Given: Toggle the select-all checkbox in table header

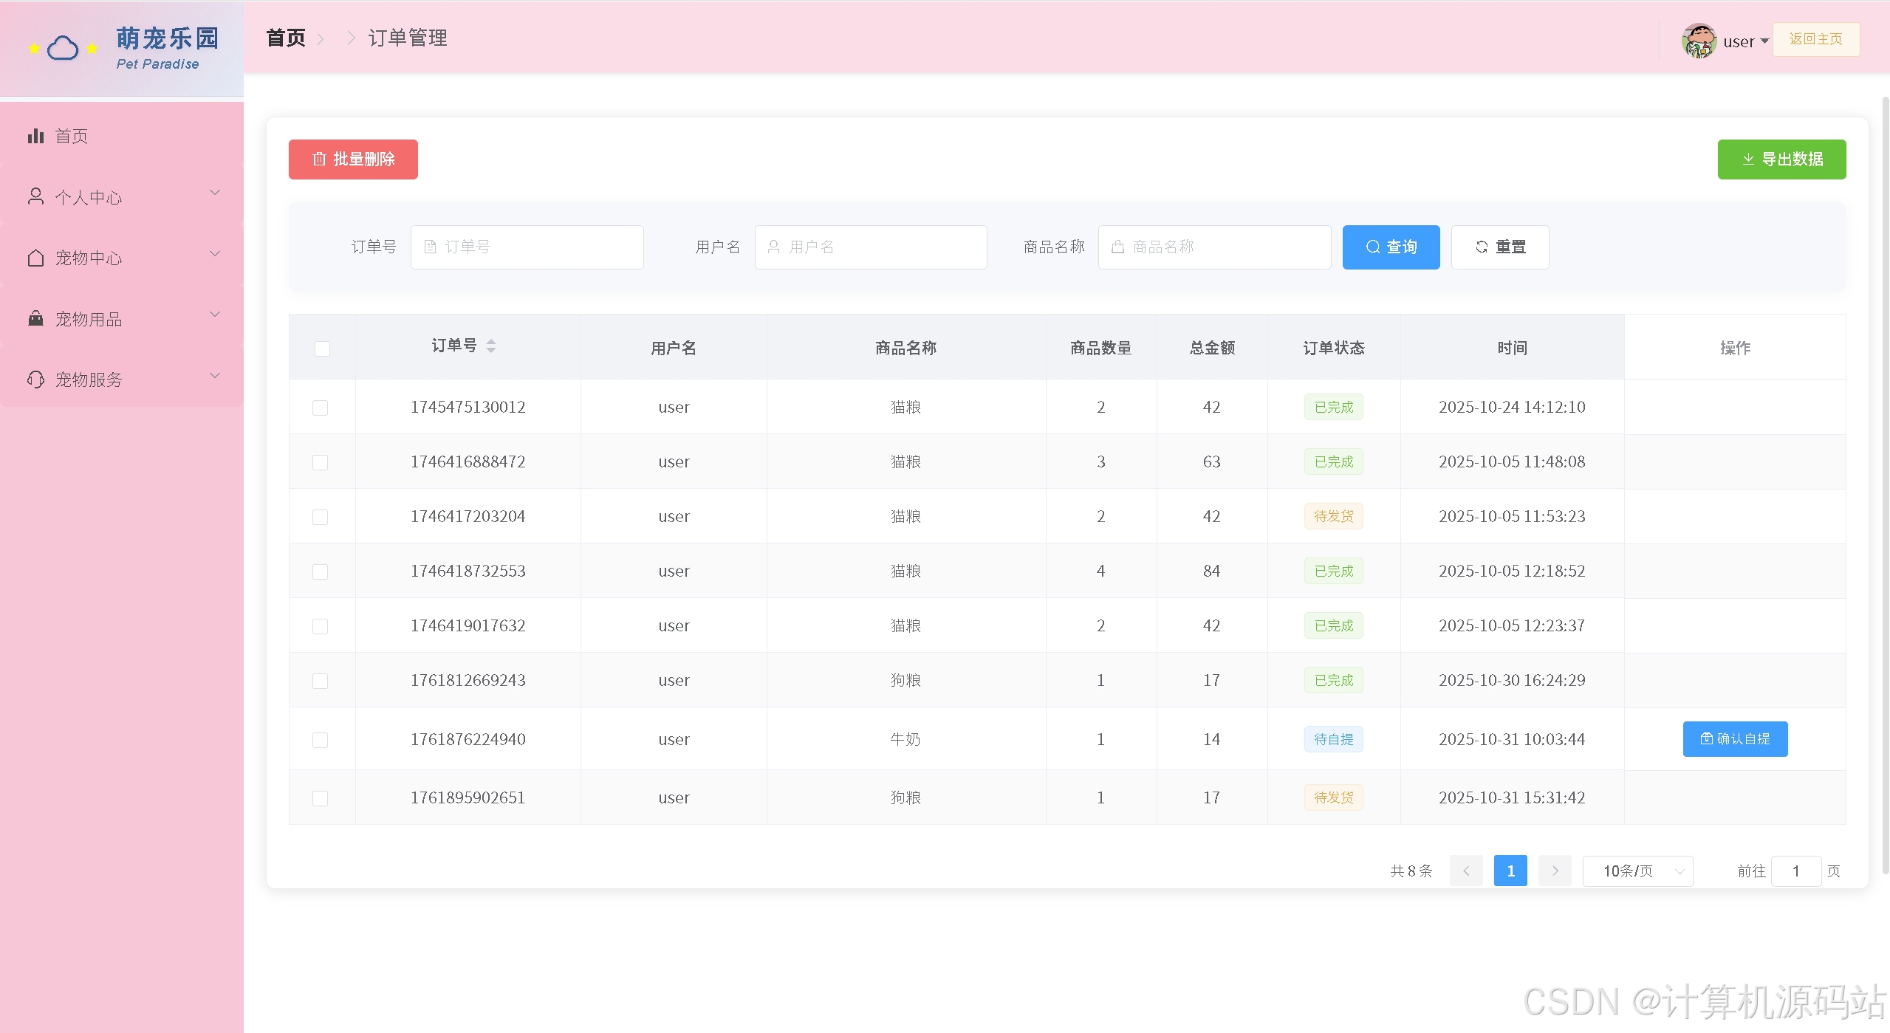Looking at the screenshot, I should (322, 349).
